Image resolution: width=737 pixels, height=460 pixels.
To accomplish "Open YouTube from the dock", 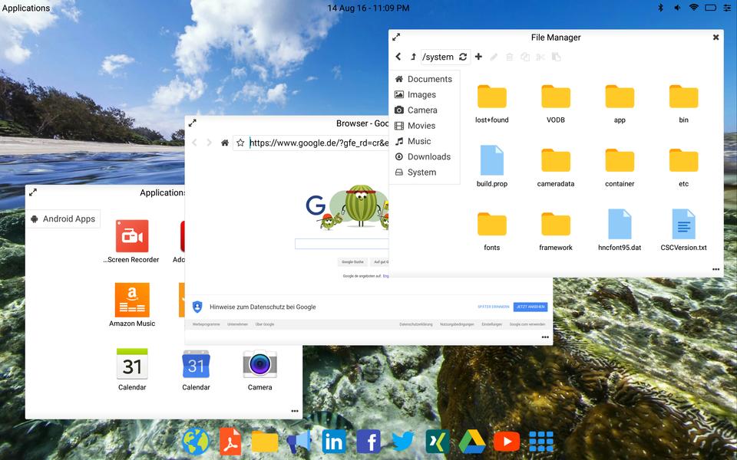I will pyautogui.click(x=507, y=442).
